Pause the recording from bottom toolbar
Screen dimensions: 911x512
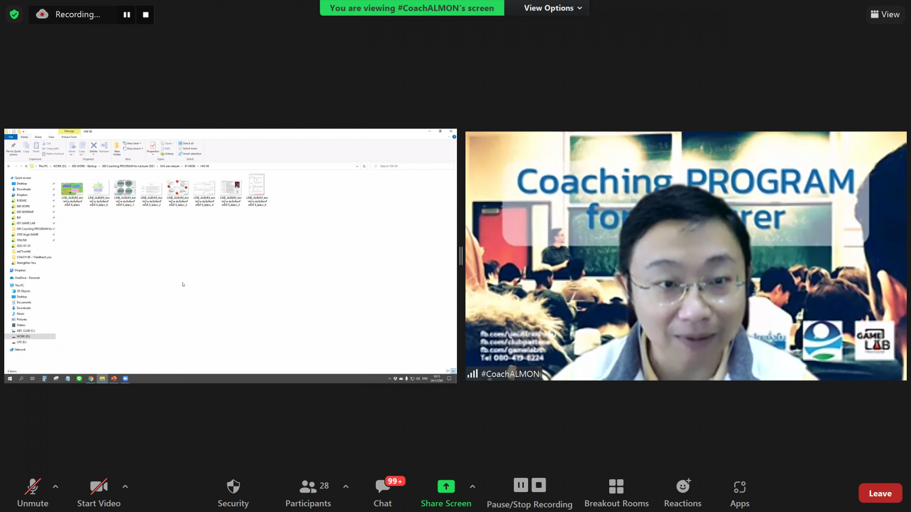click(x=521, y=485)
